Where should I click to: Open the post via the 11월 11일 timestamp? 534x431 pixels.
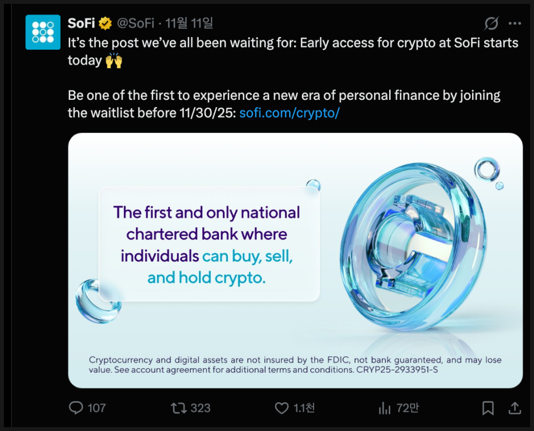189,24
